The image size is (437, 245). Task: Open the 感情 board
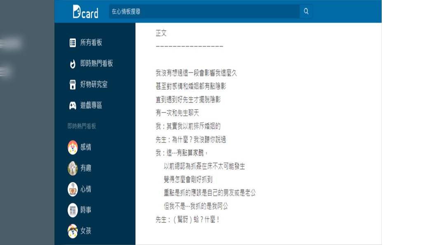pyautogui.click(x=86, y=147)
